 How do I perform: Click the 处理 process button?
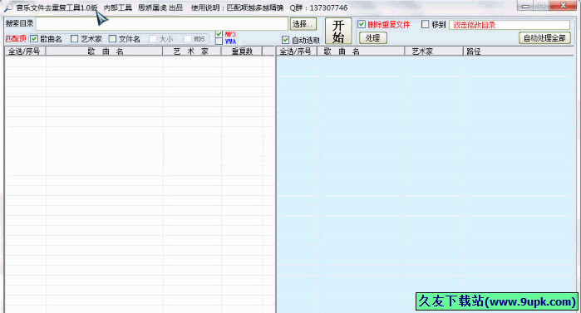pos(372,37)
